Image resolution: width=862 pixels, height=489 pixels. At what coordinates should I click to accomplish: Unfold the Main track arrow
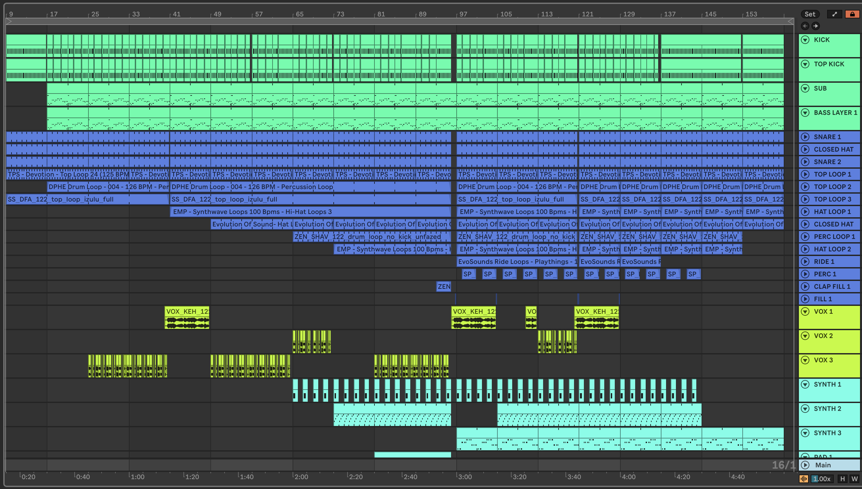(x=805, y=465)
